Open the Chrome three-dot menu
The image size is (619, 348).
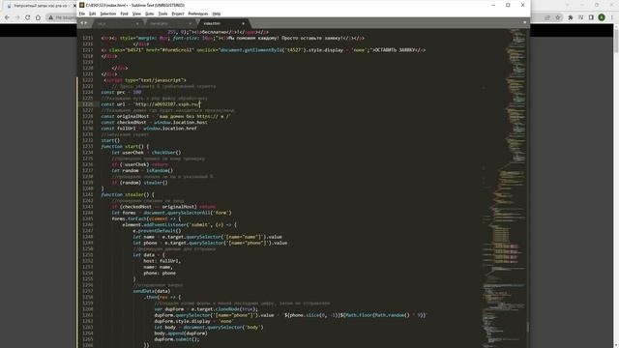(x=612, y=17)
